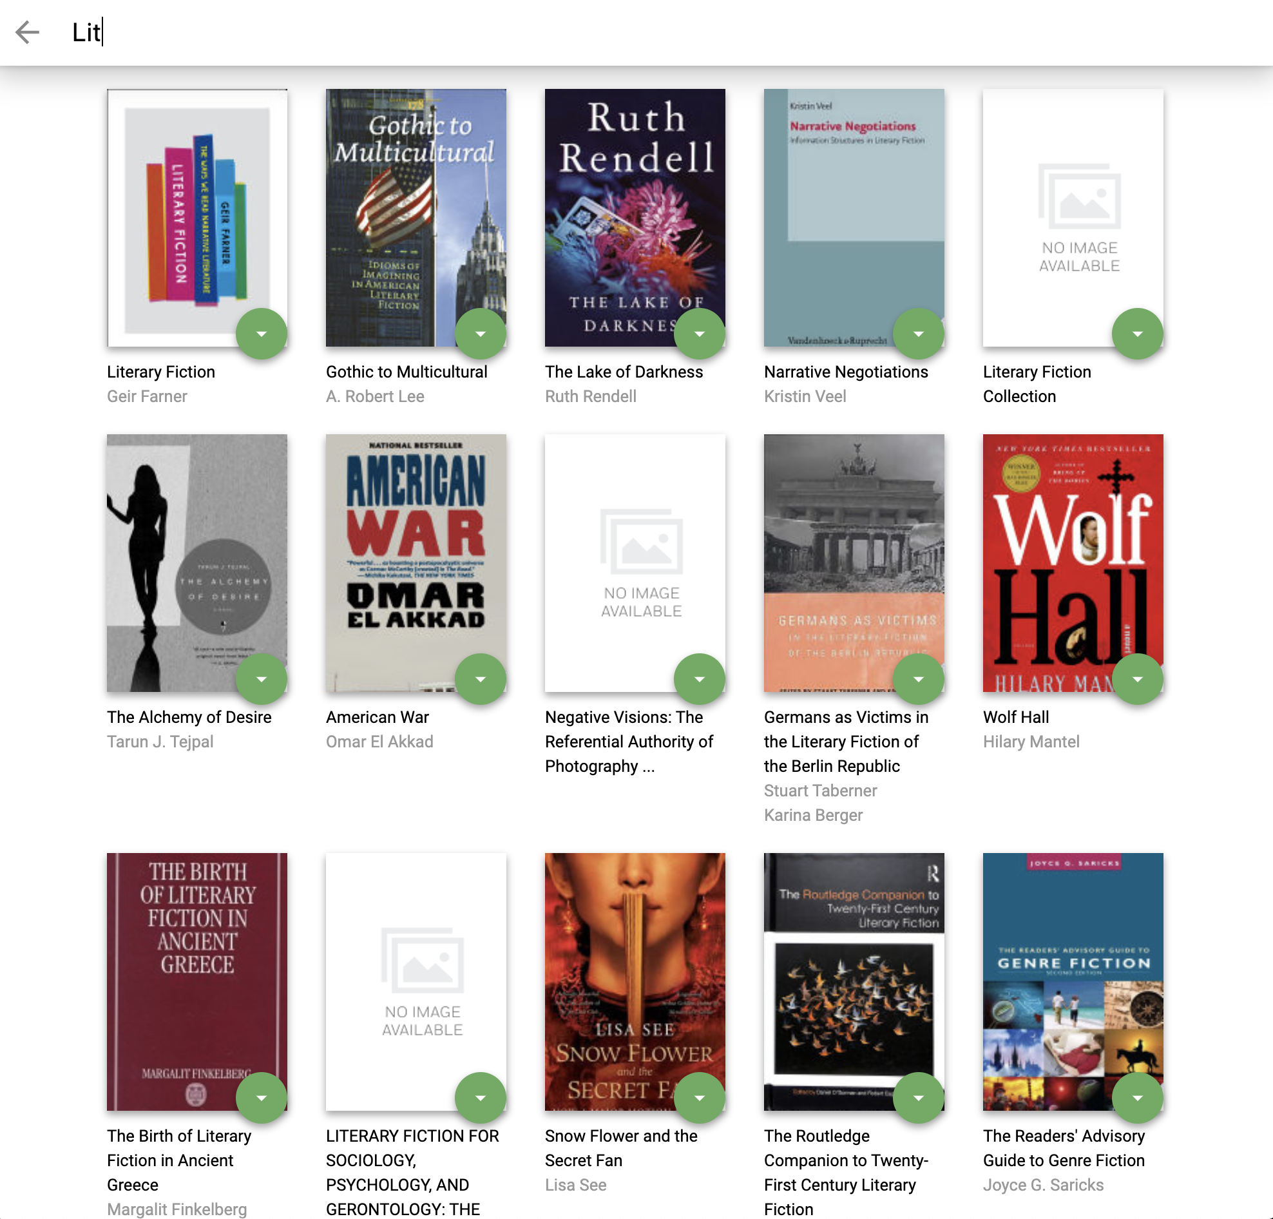Click the back arrow in the search bar

27,32
